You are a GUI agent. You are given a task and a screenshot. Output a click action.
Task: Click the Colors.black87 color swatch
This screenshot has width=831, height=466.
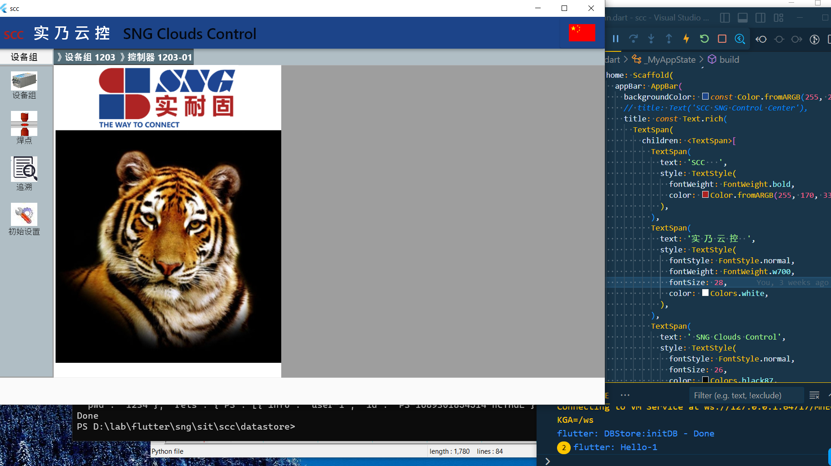[x=705, y=380]
